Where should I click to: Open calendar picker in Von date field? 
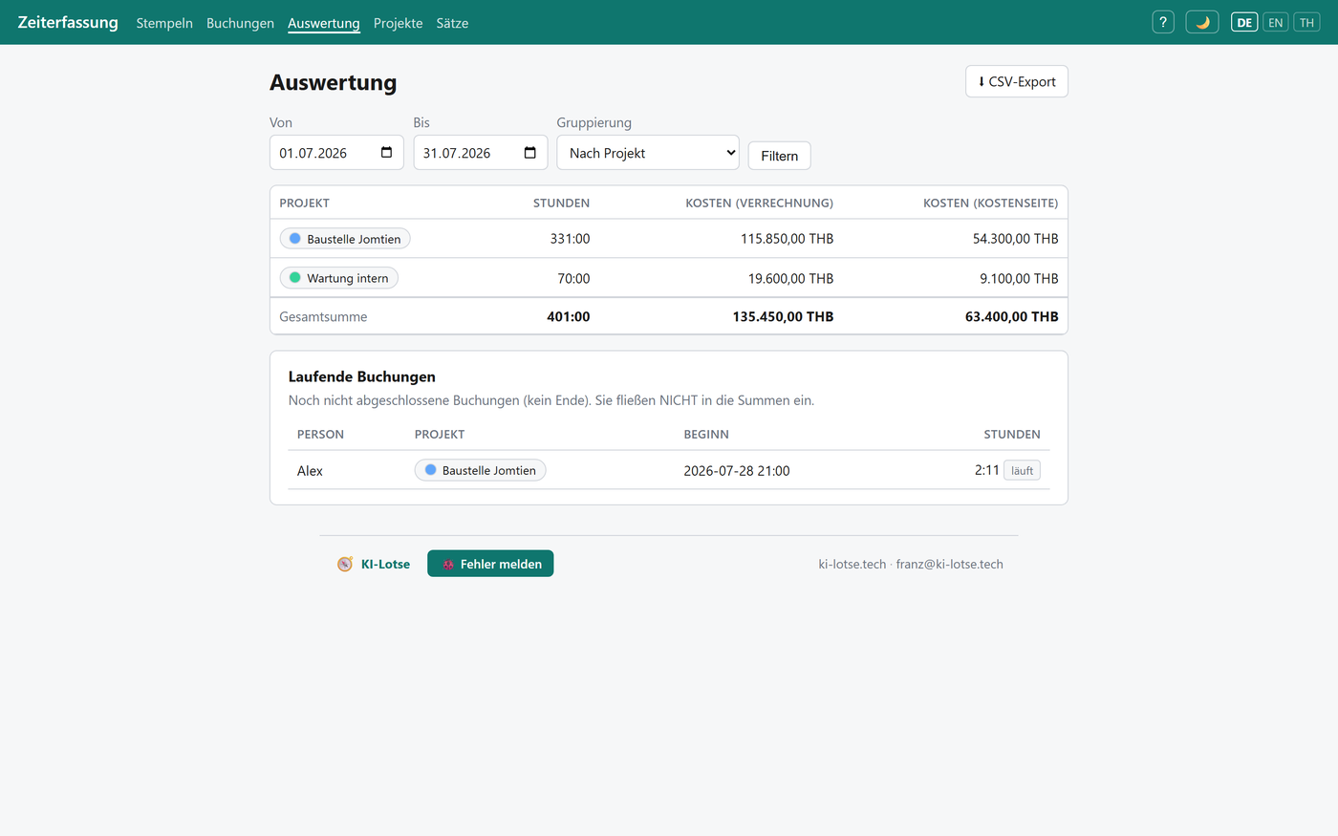click(x=386, y=153)
